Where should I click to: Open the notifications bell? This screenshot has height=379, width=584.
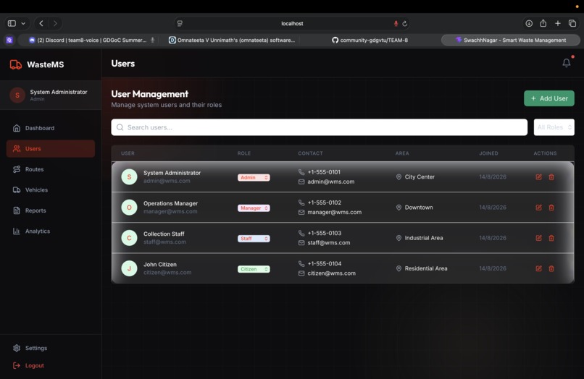[566, 63]
